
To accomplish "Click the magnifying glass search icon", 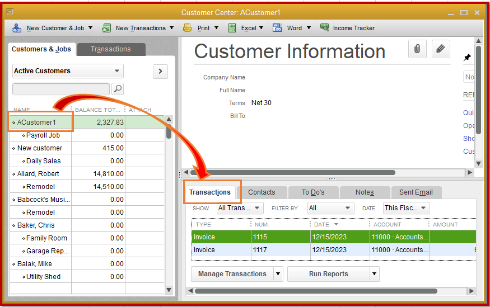I will (118, 88).
